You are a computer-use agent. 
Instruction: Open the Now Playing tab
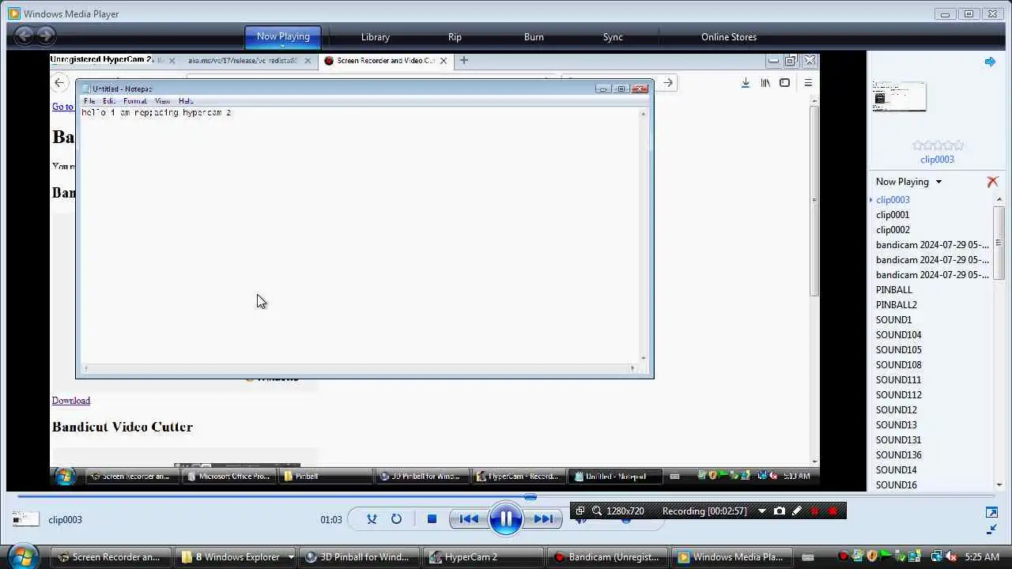pos(283,36)
